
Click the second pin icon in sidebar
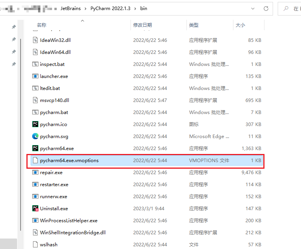point(14,39)
